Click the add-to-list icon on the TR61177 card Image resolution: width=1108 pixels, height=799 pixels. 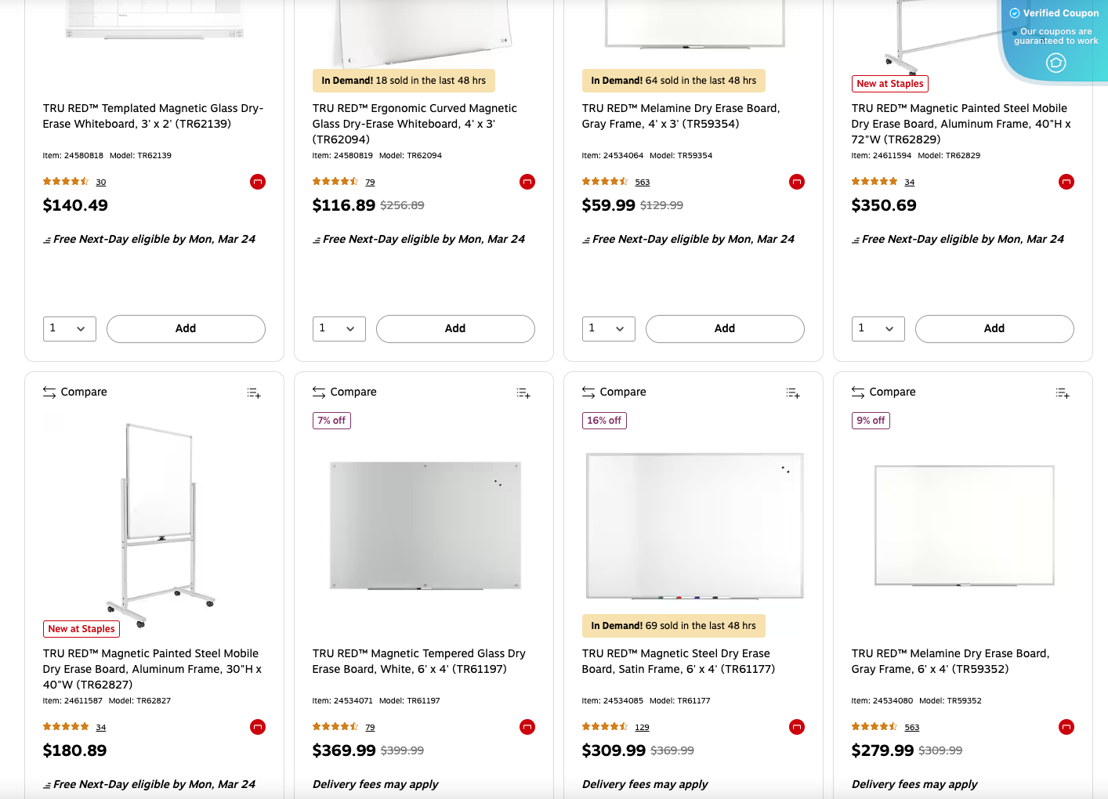tap(792, 392)
